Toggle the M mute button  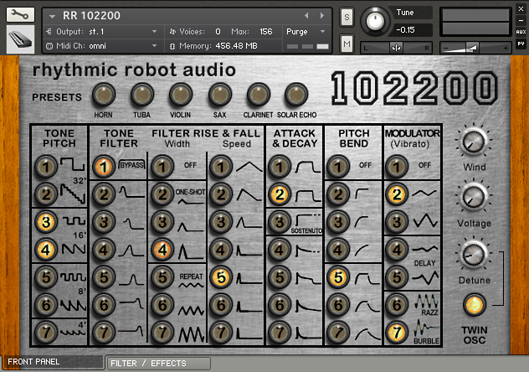(x=347, y=43)
